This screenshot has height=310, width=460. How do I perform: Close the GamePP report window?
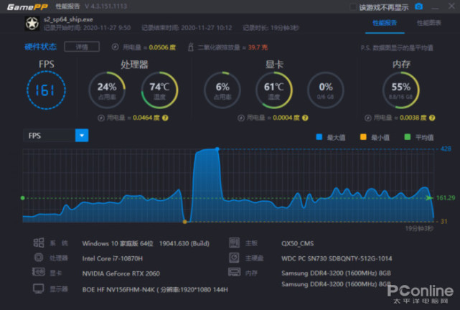[x=451, y=6]
